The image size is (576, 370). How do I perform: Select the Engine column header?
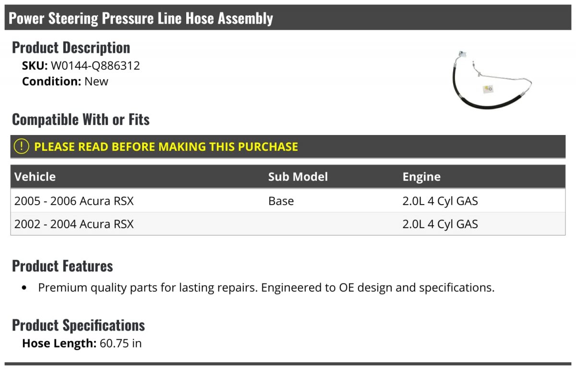click(421, 177)
